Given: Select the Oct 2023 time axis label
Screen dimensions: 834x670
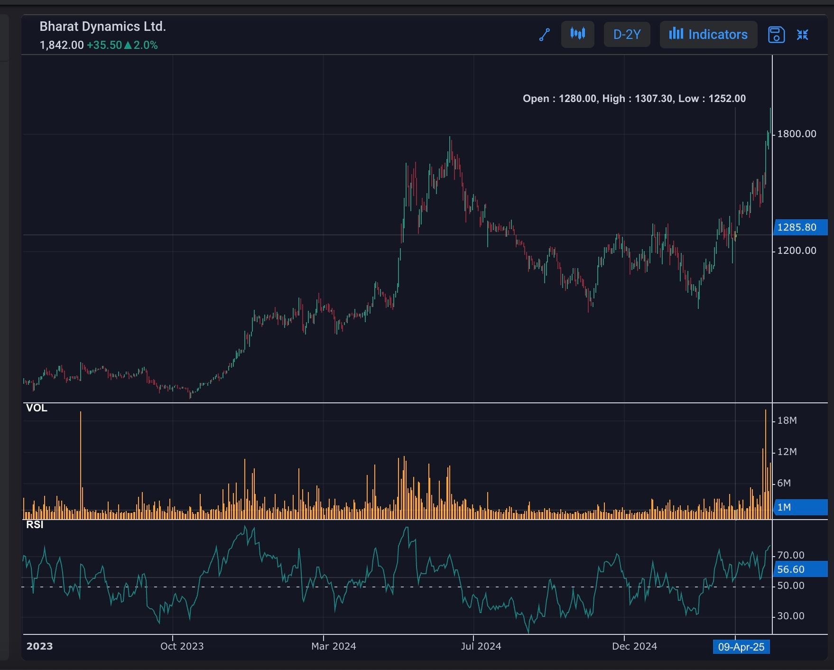Looking at the screenshot, I should (x=182, y=646).
